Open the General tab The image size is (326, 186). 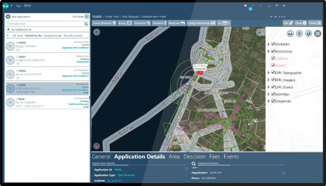click(101, 157)
